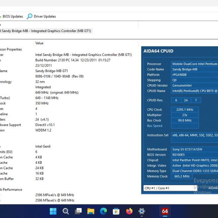The height and width of the screenshot is (218, 218).
Task: Open Driver Updates from the toolbar
Action: tap(41, 17)
